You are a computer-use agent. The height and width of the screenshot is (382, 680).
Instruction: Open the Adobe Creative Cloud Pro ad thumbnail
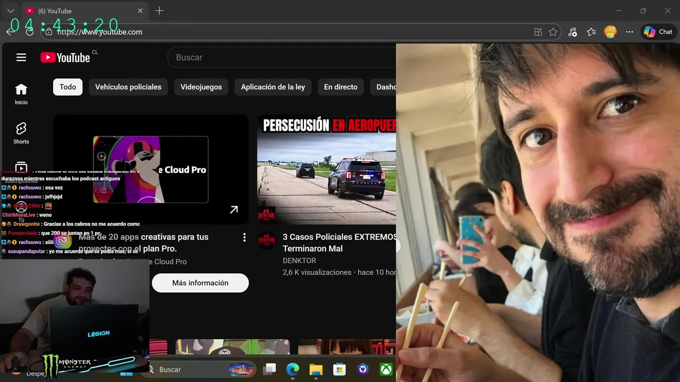(151, 169)
